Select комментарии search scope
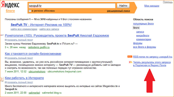The height and width of the screenshot is (97, 174). pyautogui.click(x=144, y=39)
